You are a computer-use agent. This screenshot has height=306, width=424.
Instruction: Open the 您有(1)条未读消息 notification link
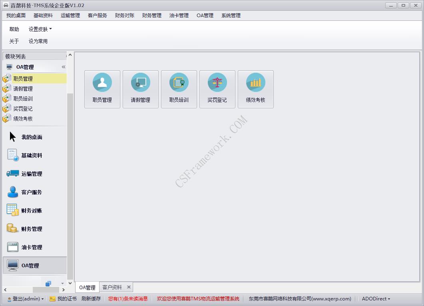(x=128, y=298)
